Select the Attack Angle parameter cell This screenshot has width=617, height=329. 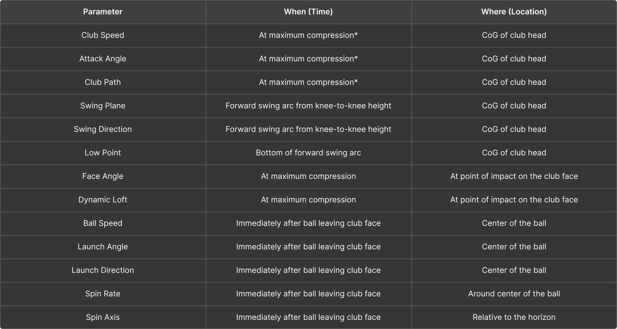click(103, 59)
